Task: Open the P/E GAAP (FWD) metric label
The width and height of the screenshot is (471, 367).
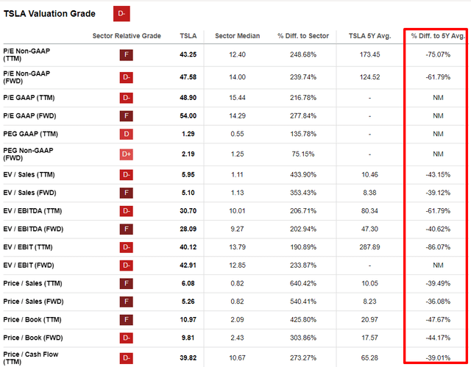Action: (29, 115)
